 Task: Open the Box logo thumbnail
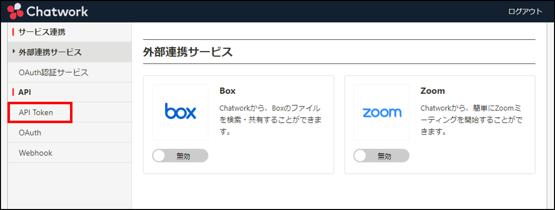coord(180,112)
